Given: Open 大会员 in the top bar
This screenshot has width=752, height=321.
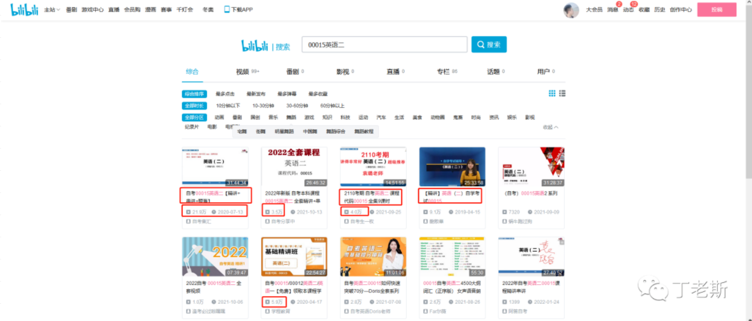Looking at the screenshot, I should click(594, 10).
